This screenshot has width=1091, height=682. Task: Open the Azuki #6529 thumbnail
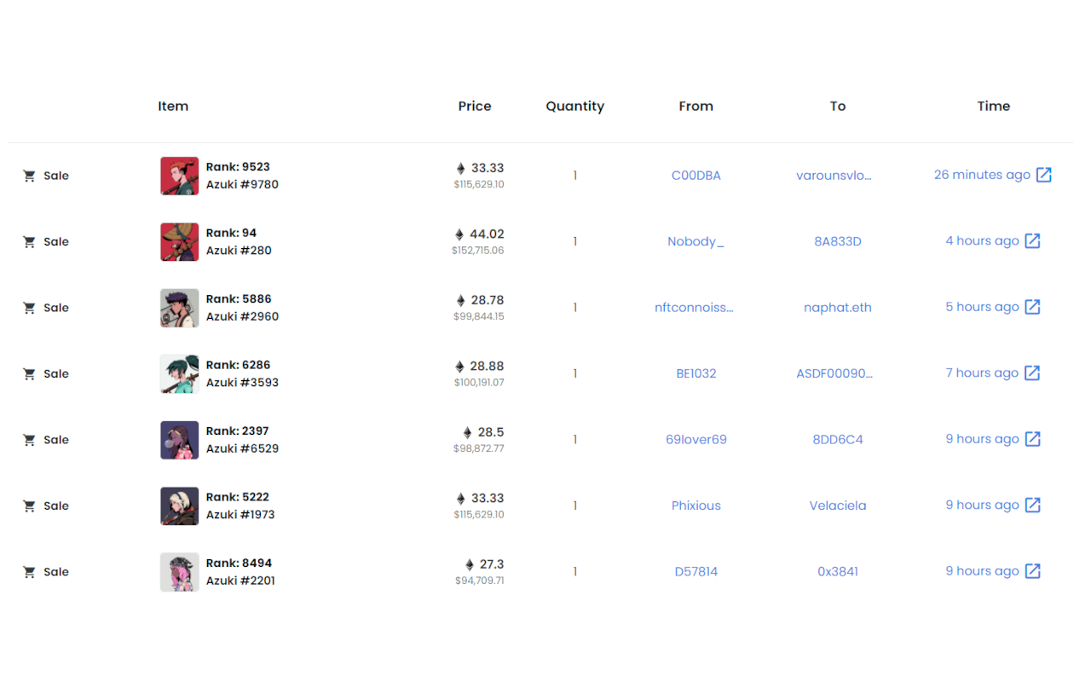point(180,440)
